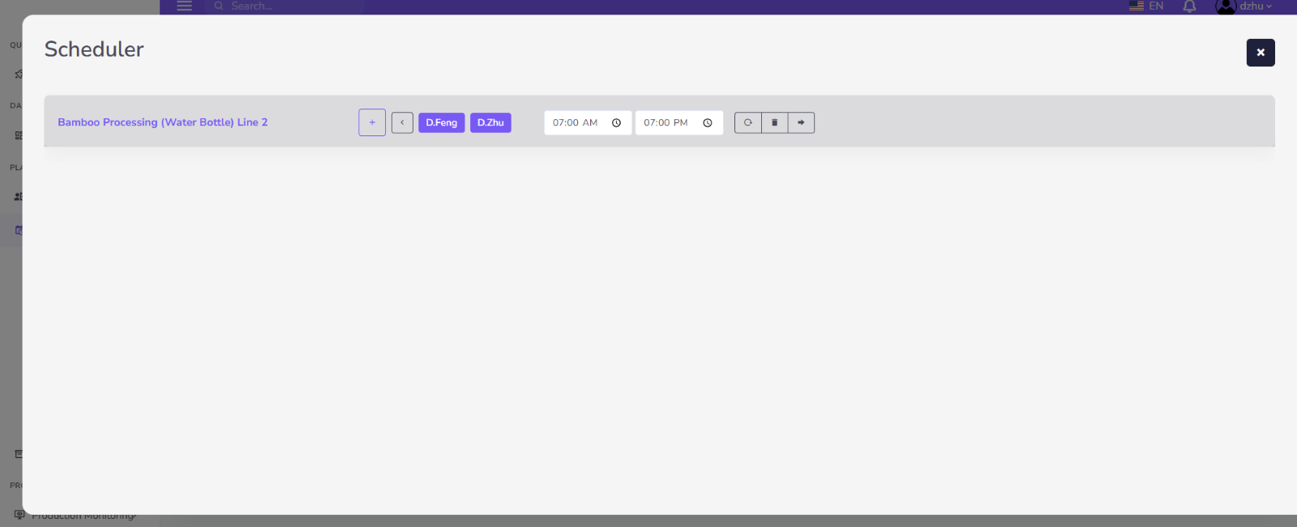The image size is (1297, 527).
Task: Click the user avatar icon in the top bar
Action: [1225, 6]
